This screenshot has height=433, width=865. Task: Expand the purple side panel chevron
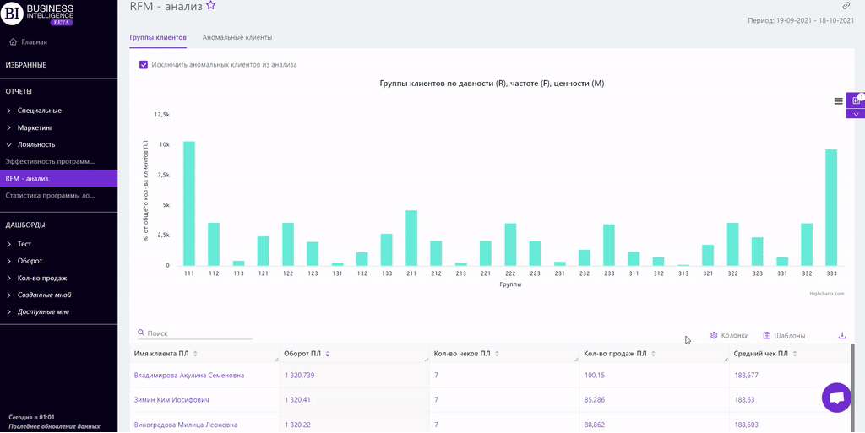pos(856,114)
